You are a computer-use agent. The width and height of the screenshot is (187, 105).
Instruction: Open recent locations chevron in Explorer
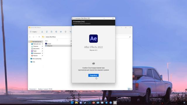pos(36,37)
